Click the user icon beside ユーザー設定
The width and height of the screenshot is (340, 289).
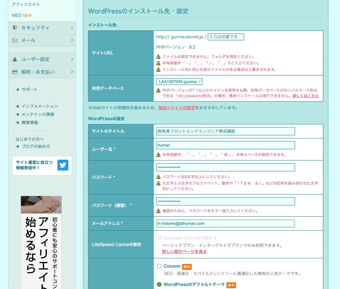[15, 59]
